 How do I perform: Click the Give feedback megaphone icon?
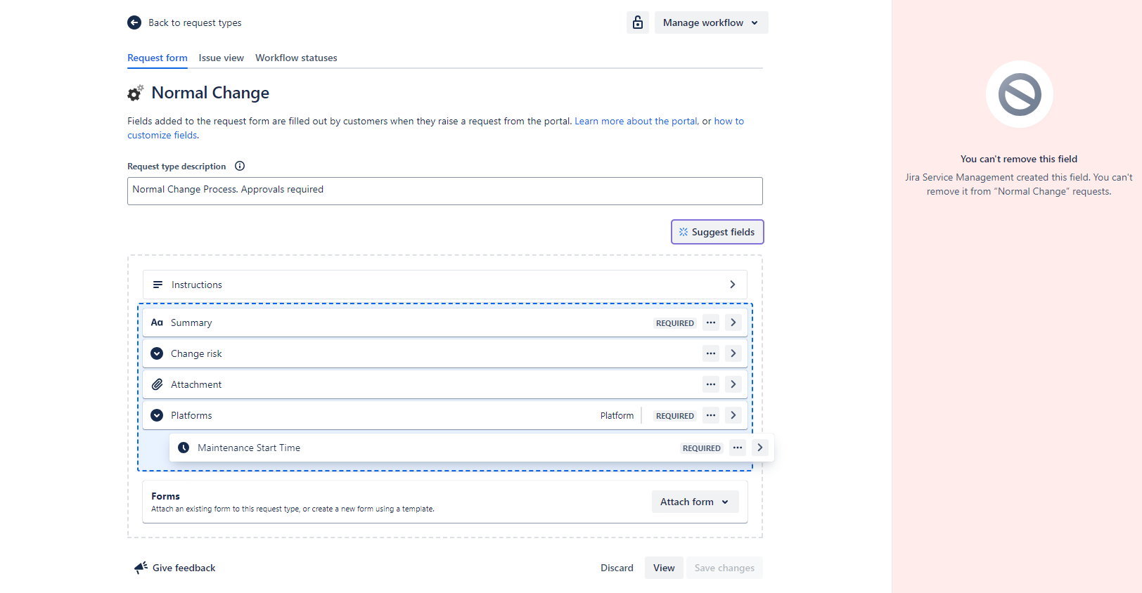[x=141, y=568]
